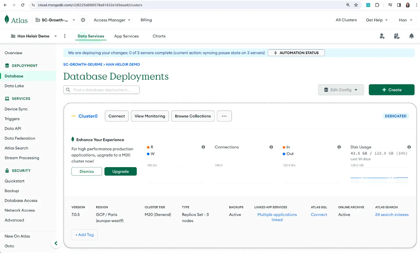Click the find database deployment search field
Viewport: 420px width, 253px height.
click(x=101, y=90)
